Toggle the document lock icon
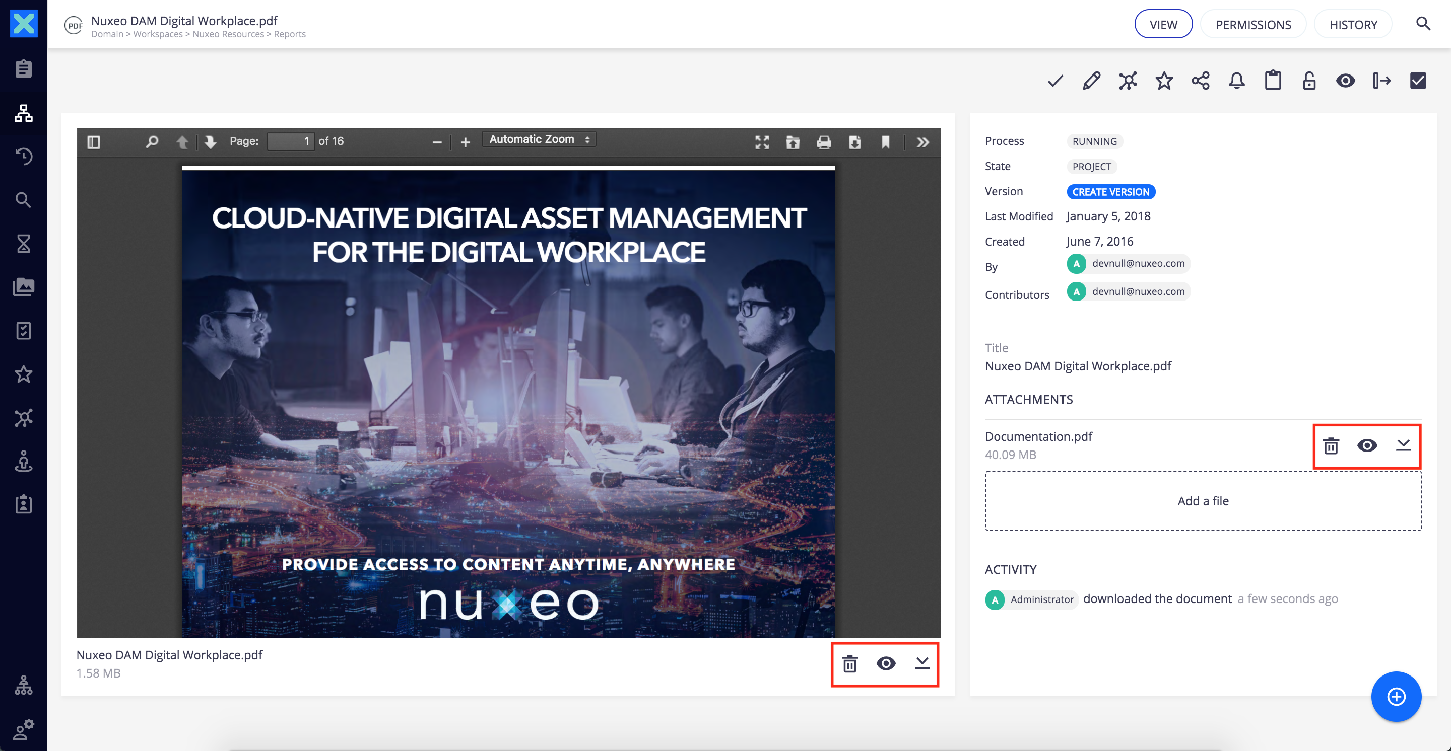Viewport: 1451px width, 751px height. [x=1309, y=81]
